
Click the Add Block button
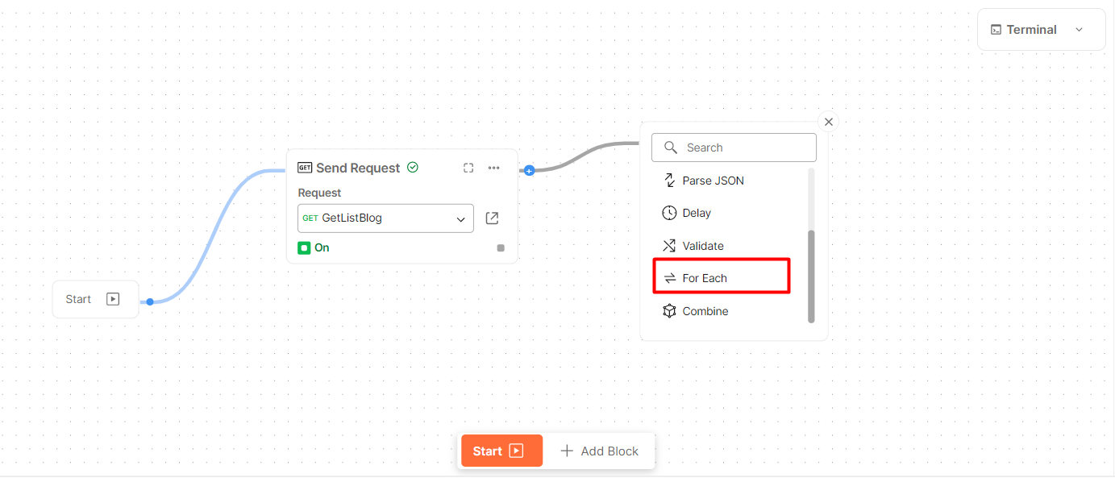click(x=600, y=451)
